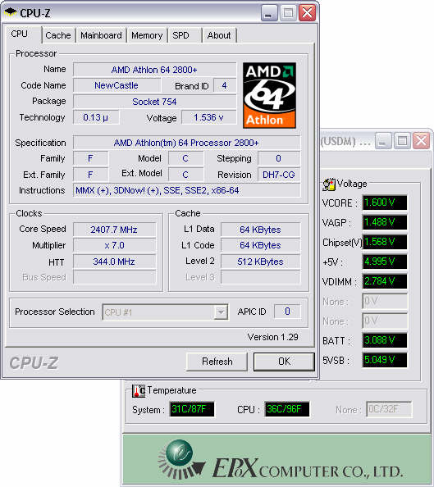Open the Processor Selection dropdown
434x487 pixels.
click(165, 312)
